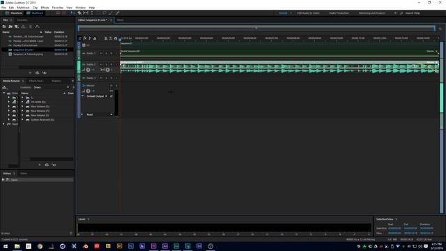Click the search icon in the Files panel
446x251 pixels.
point(37,26)
